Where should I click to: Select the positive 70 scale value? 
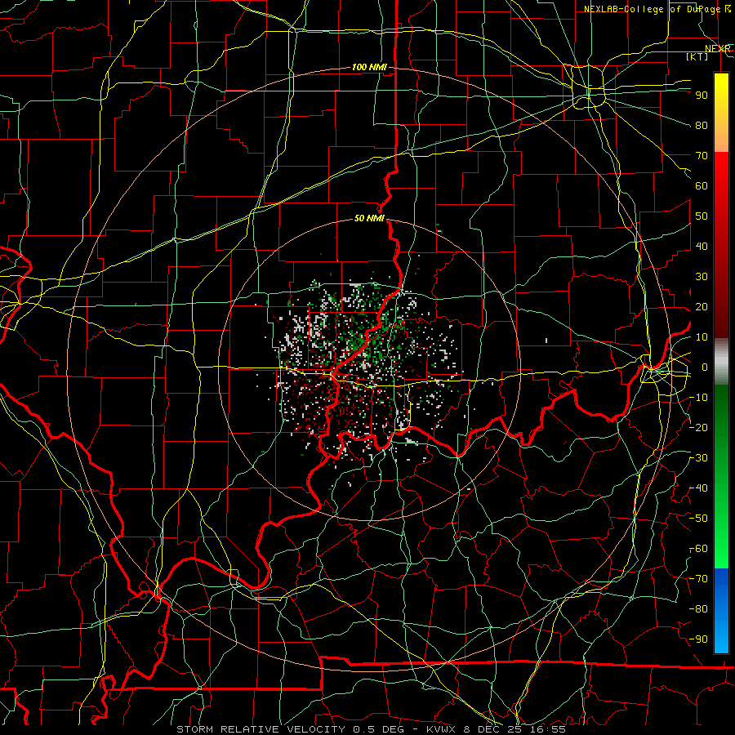702,156
